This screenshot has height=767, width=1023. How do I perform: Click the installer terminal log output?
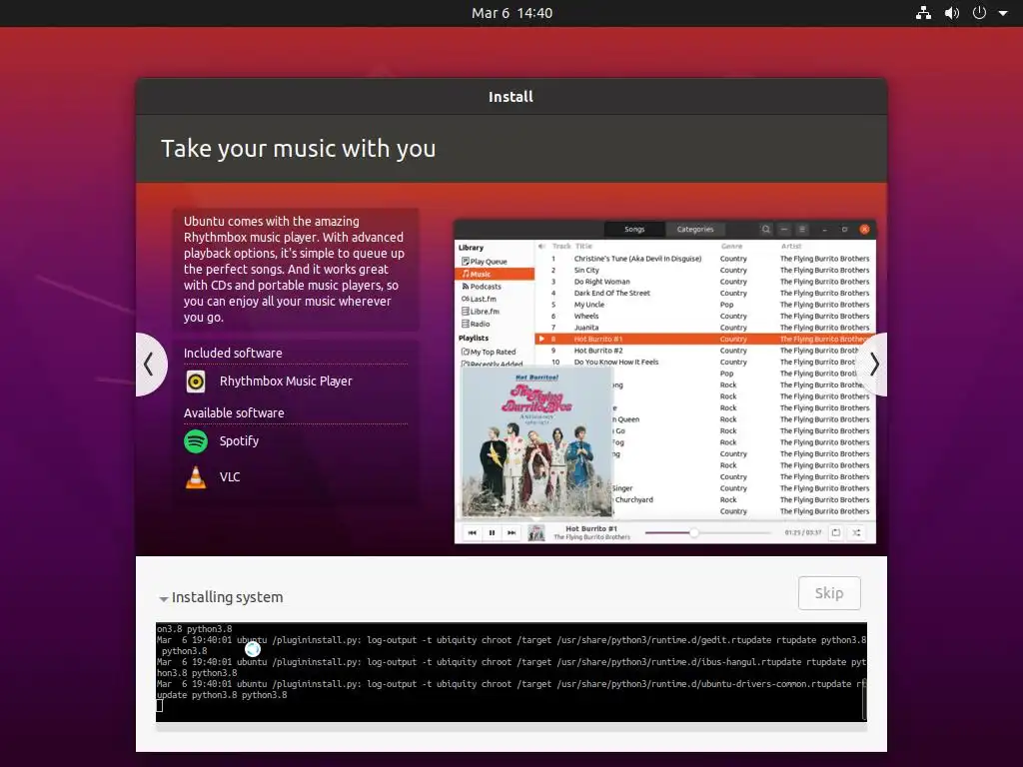coord(511,672)
